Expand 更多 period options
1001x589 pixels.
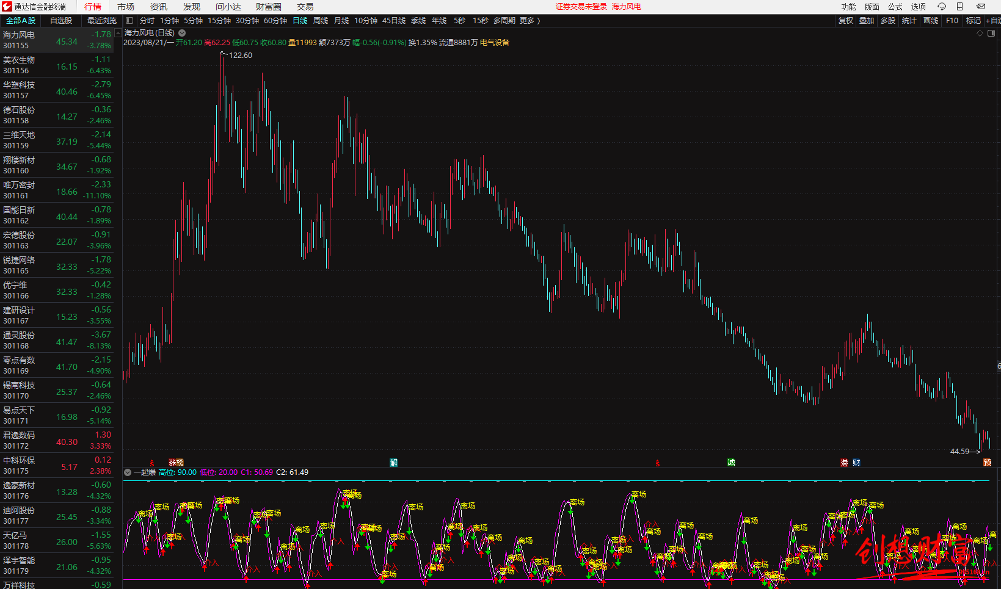530,21
